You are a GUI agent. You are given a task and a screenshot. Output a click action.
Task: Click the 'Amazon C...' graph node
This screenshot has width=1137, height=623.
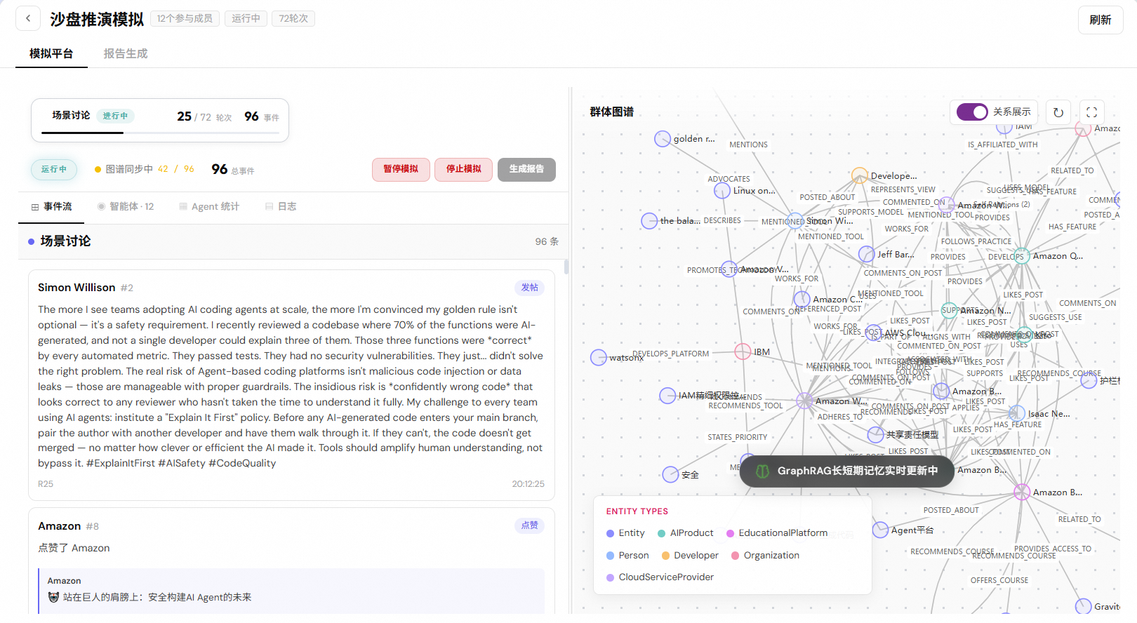(802, 299)
